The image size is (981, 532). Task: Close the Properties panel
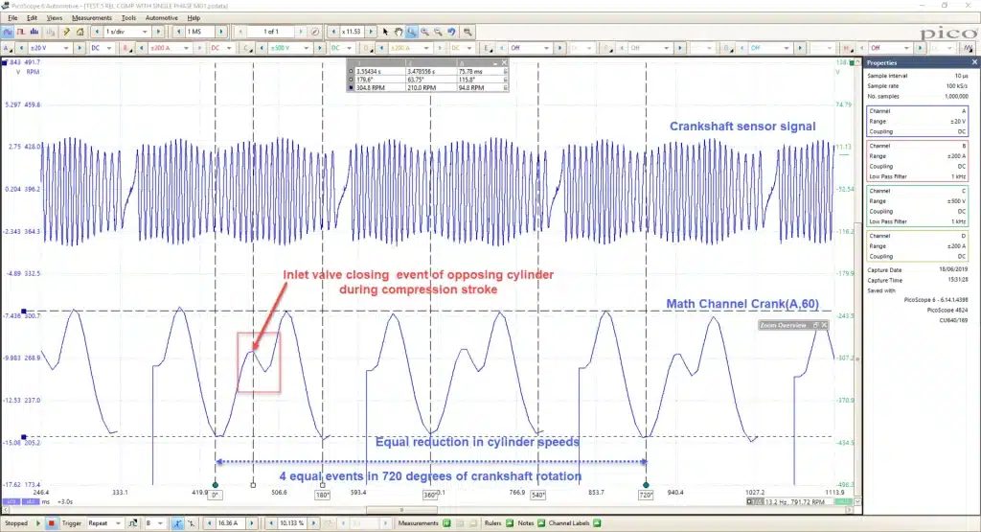click(x=974, y=62)
